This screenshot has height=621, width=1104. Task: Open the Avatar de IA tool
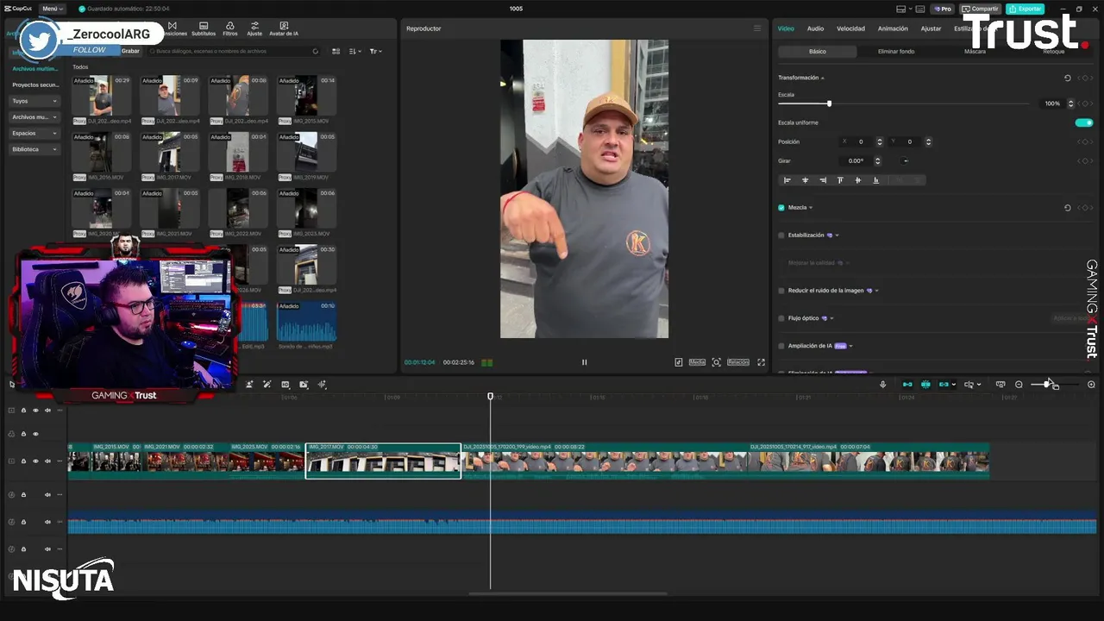click(284, 28)
